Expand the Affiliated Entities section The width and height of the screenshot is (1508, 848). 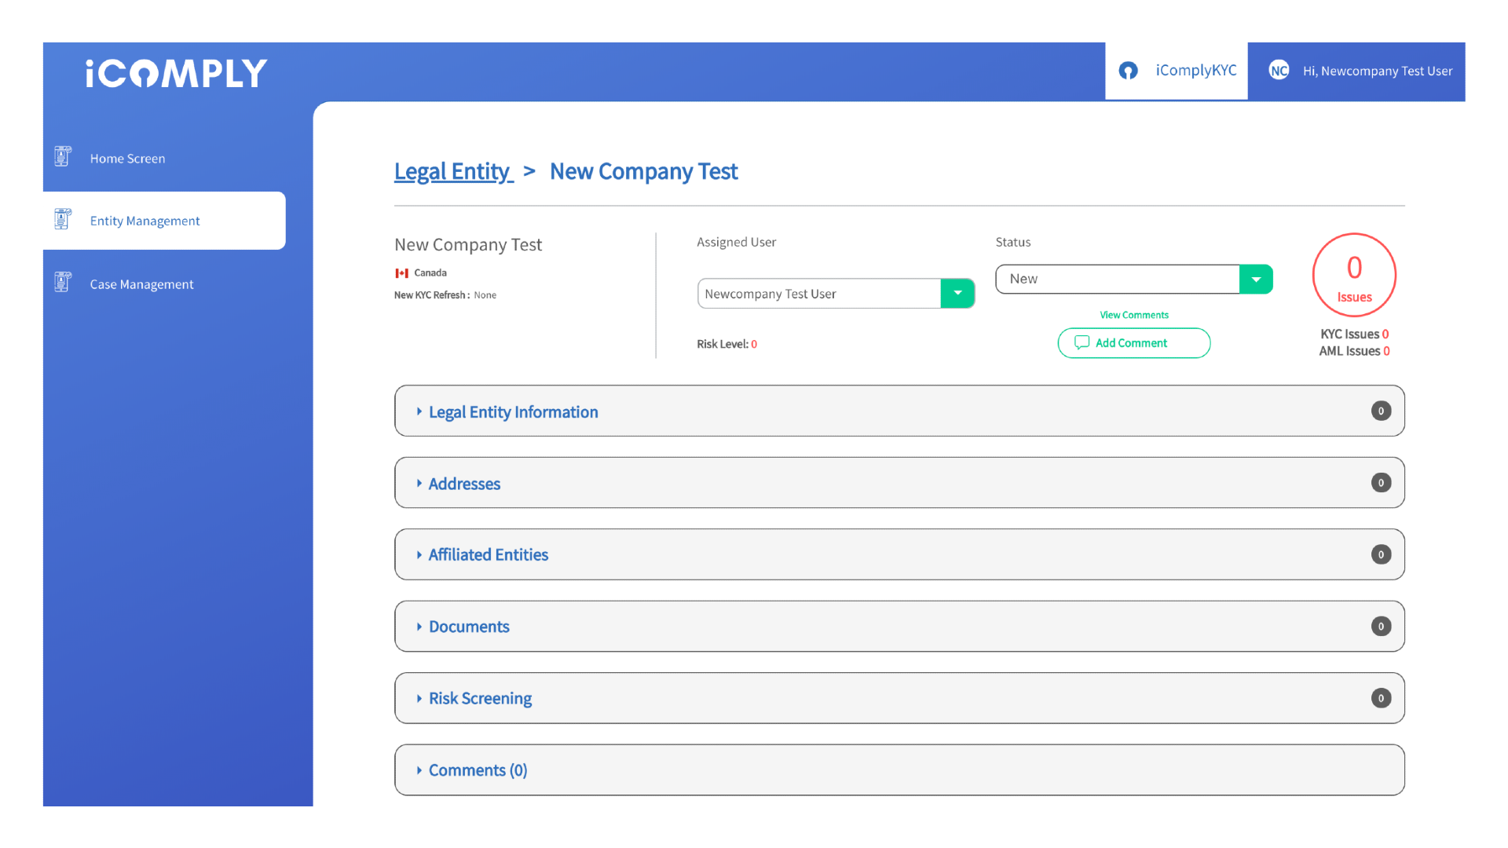[x=488, y=555]
